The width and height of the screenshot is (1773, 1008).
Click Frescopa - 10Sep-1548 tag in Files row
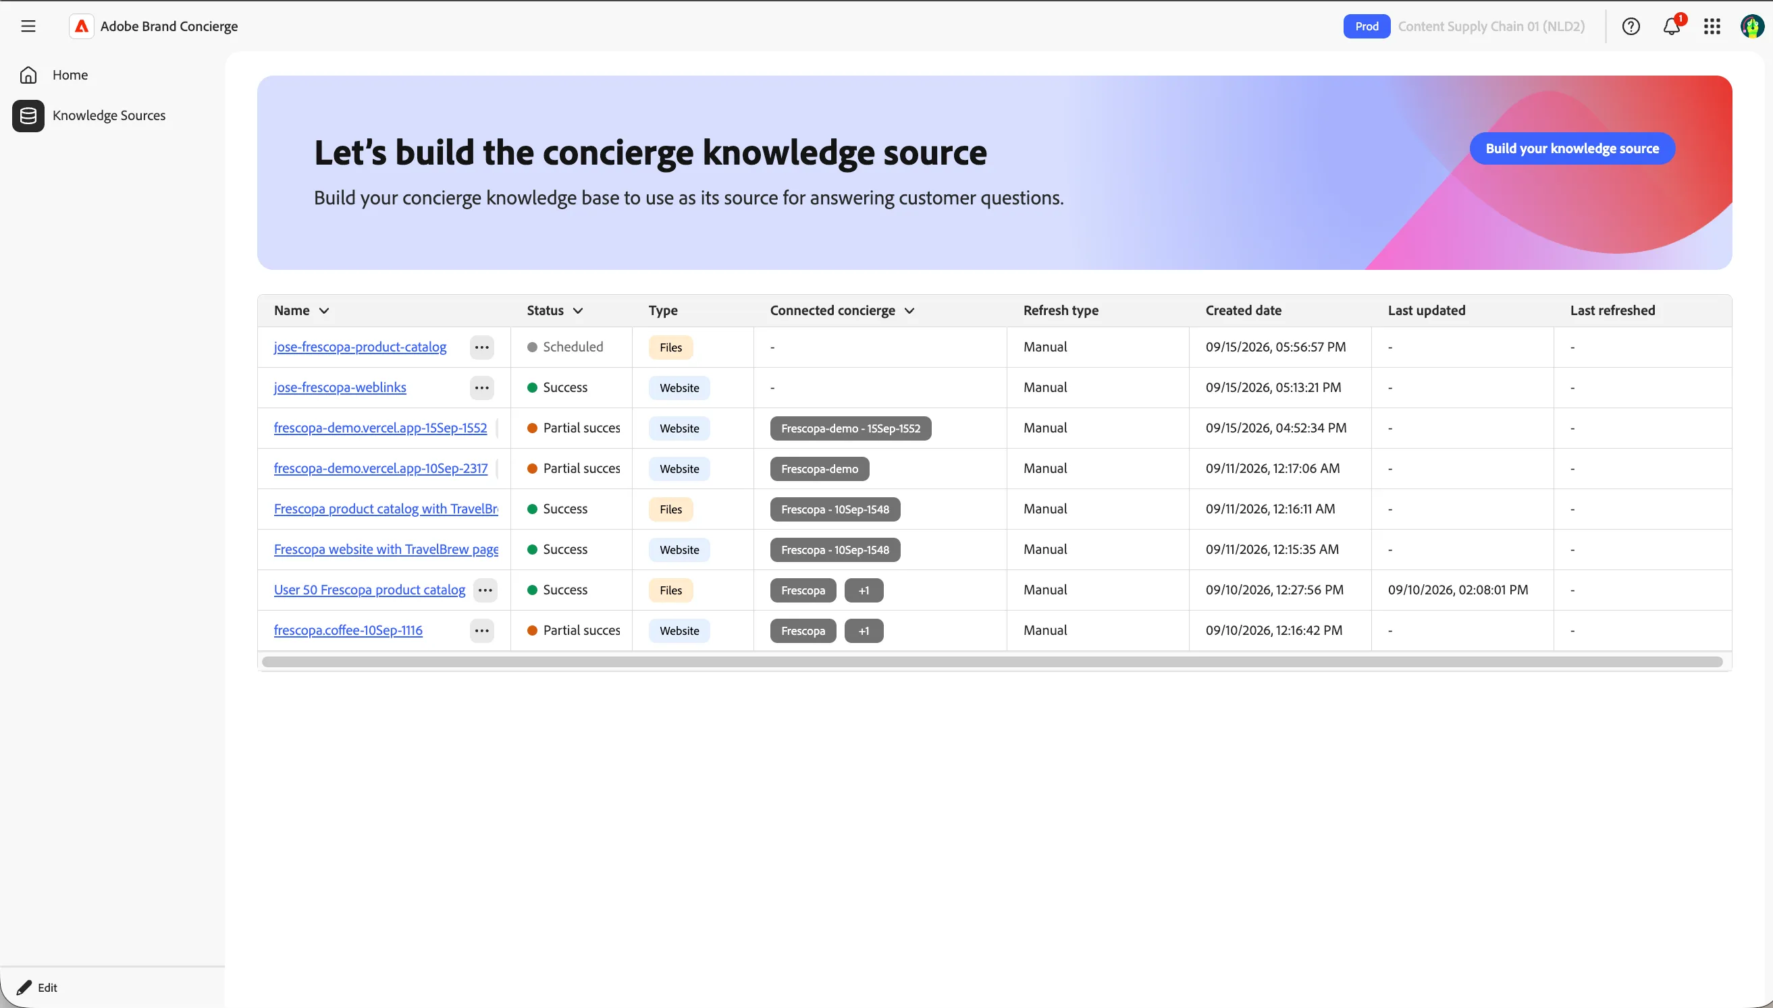(835, 509)
